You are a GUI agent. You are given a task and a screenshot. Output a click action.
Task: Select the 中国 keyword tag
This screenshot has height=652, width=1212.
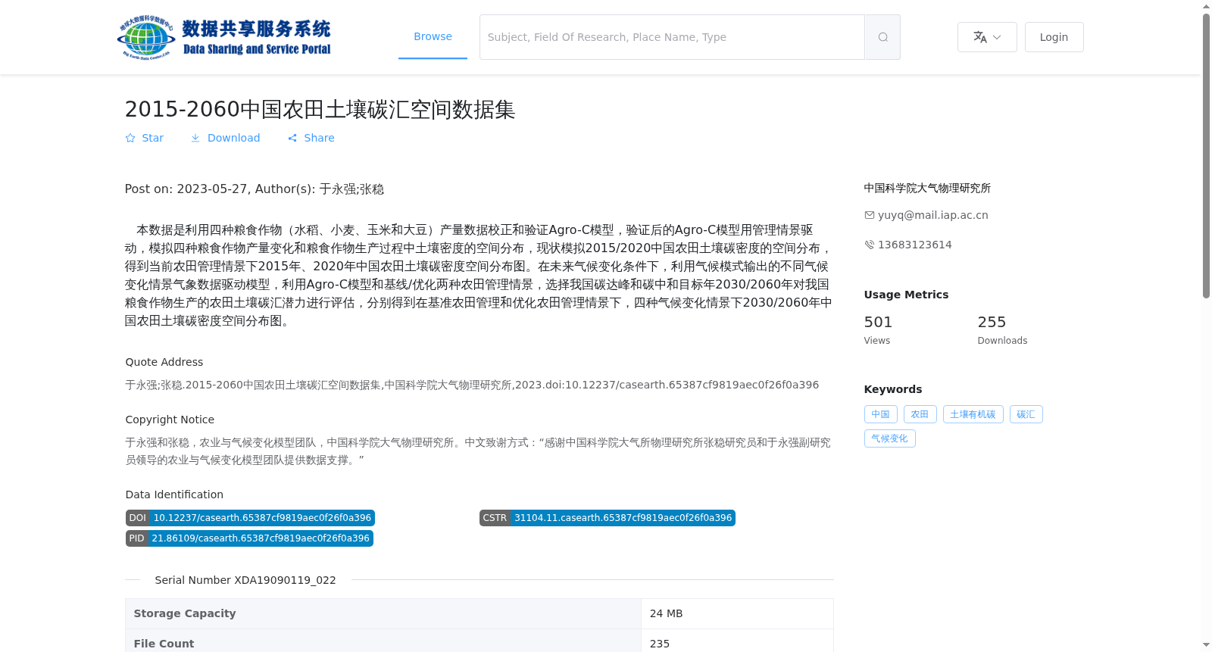click(880, 414)
